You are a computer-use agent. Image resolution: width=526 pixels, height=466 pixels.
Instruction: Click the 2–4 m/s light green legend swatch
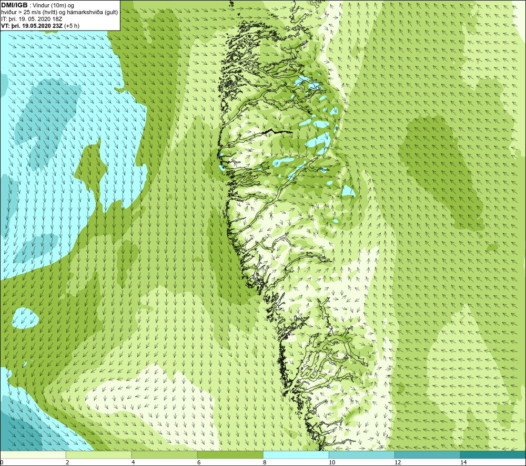tap(99, 454)
